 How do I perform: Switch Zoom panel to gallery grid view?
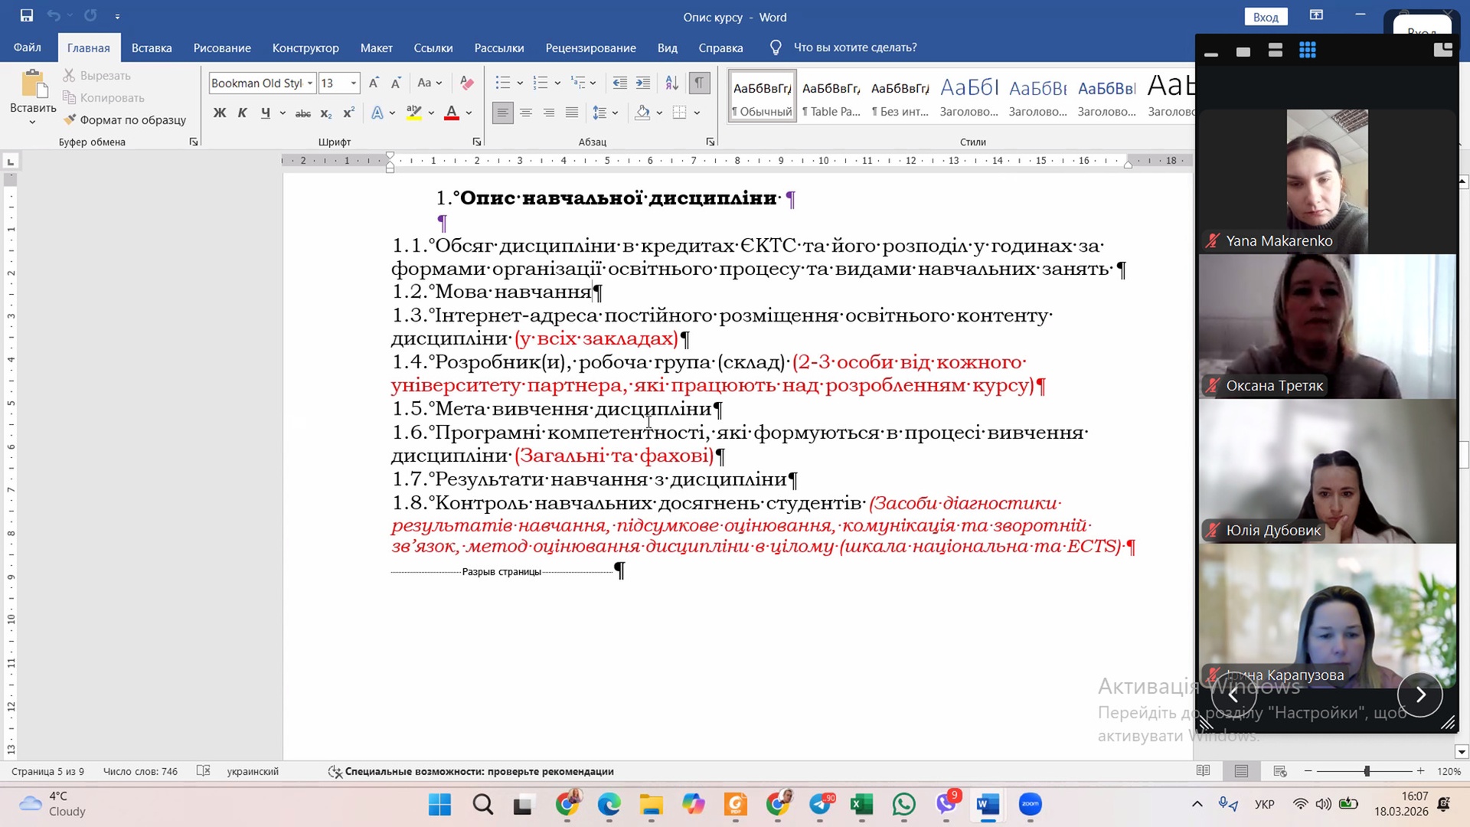pyautogui.click(x=1308, y=51)
